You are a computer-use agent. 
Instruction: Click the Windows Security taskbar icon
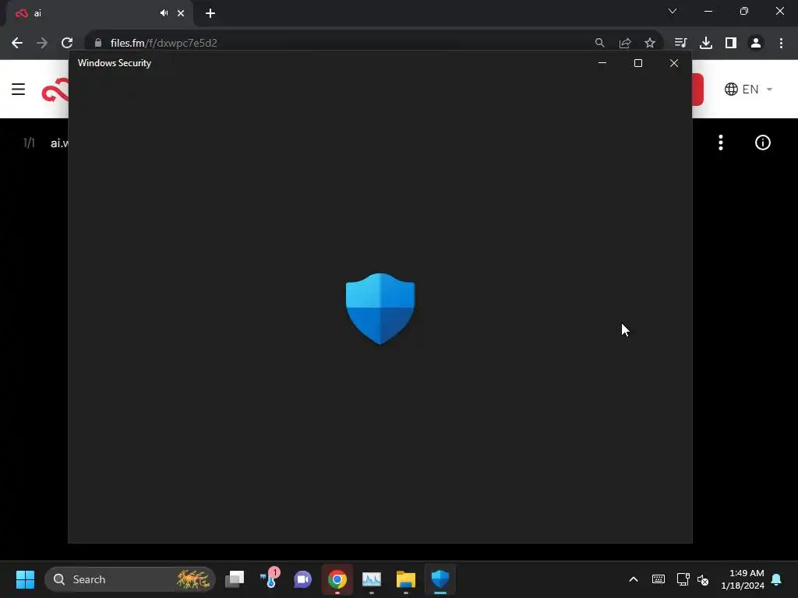[x=440, y=579]
